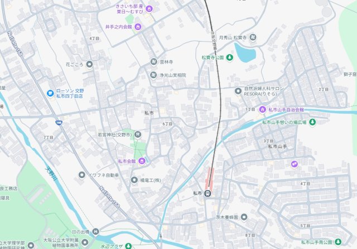Select the 水辺プラザ park marker

(128, 246)
